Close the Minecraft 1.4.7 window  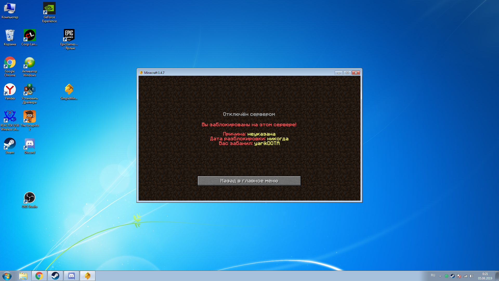(x=356, y=73)
